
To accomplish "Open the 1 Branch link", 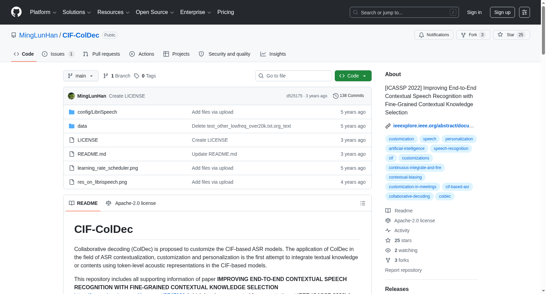I will coord(117,76).
